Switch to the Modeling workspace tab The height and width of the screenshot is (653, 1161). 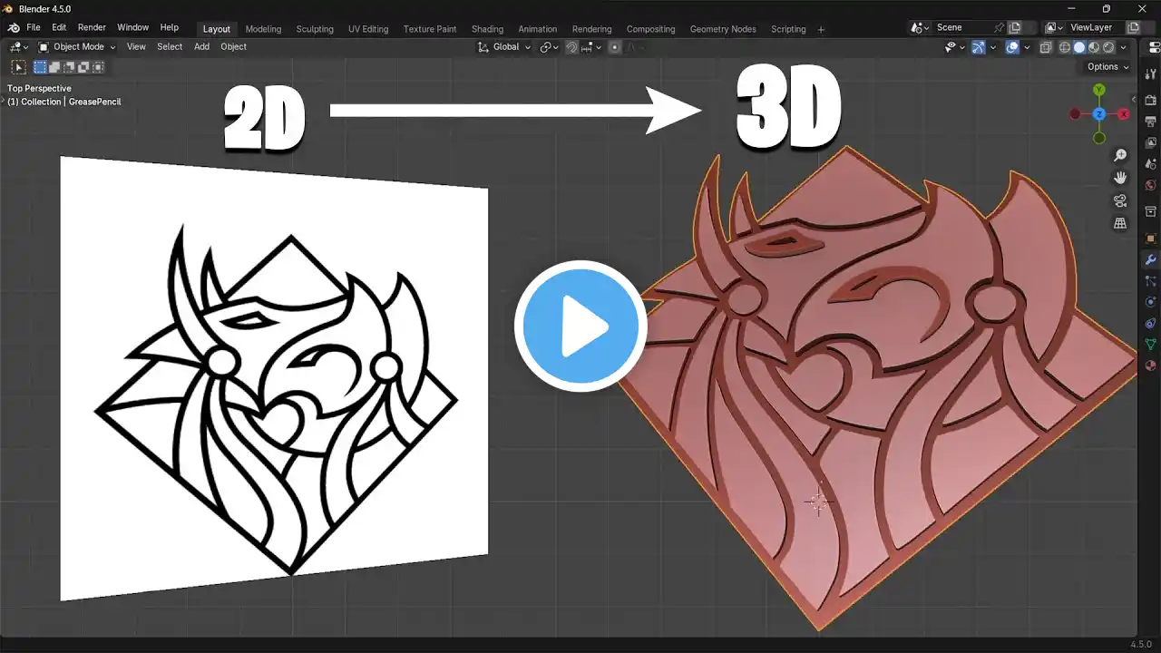tap(264, 29)
